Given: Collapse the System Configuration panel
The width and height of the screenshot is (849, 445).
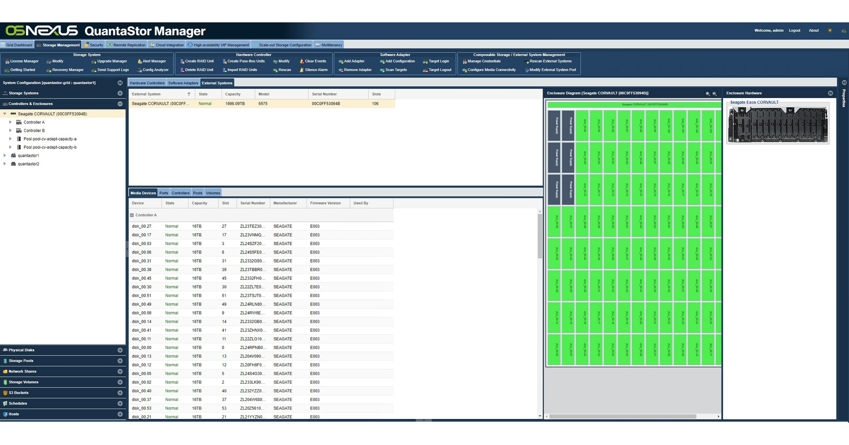Looking at the screenshot, I should [120, 82].
